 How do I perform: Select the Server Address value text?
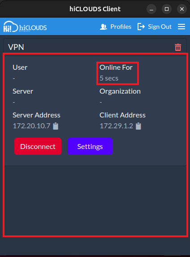point(31,126)
